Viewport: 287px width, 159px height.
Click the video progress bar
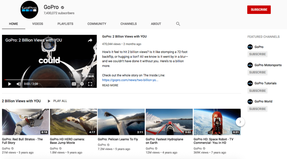pos(49,79)
